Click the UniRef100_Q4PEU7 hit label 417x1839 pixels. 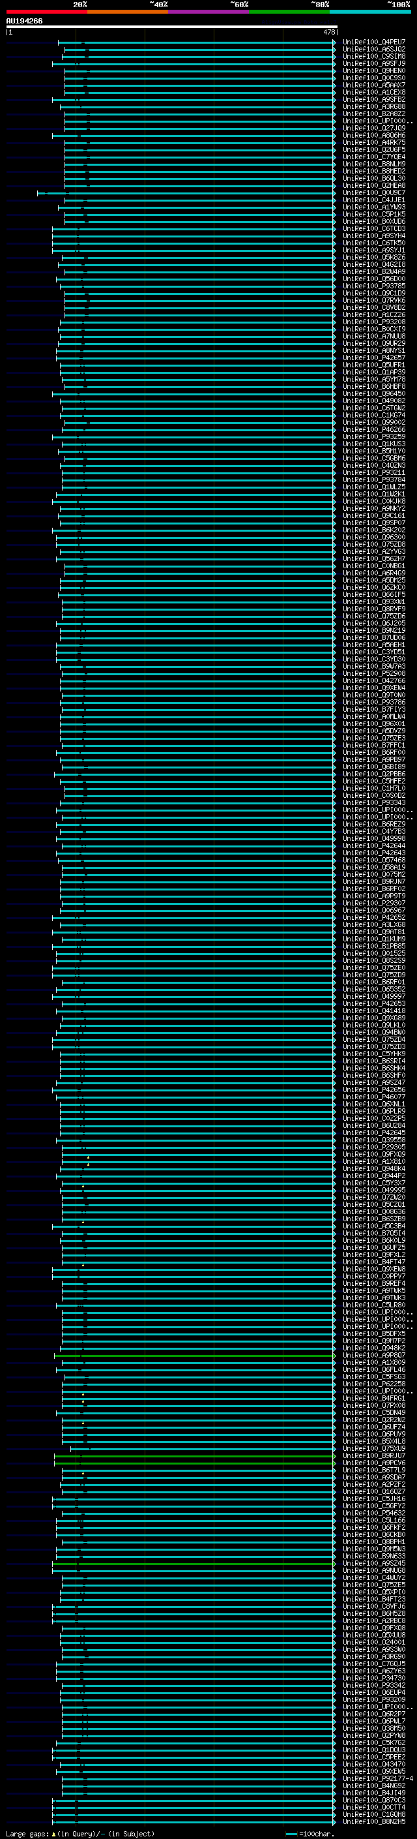pyautogui.click(x=374, y=42)
